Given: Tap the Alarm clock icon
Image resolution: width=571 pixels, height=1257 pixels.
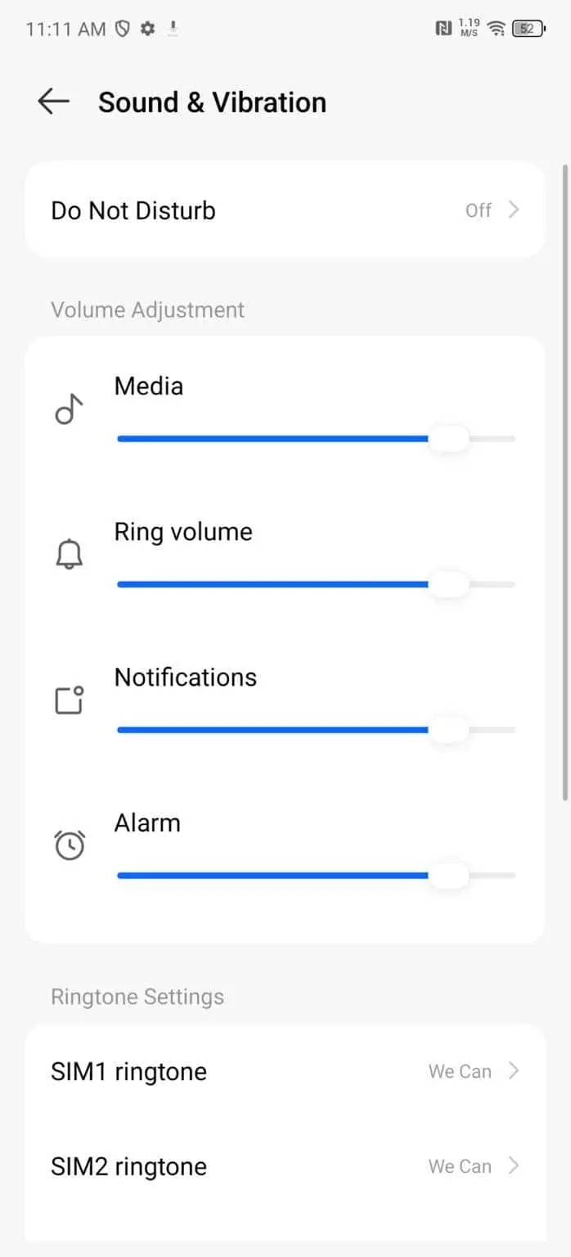Looking at the screenshot, I should tap(70, 845).
